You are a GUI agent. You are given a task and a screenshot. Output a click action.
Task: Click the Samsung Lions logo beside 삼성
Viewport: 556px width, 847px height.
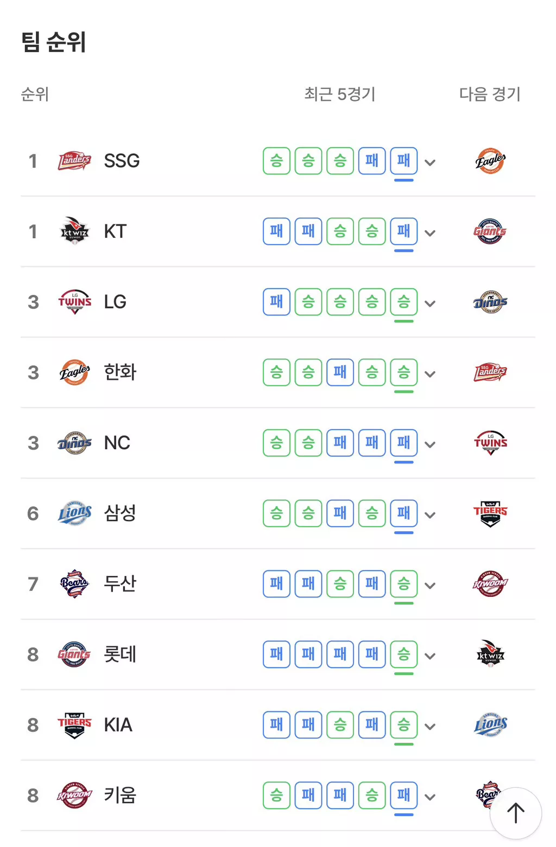click(x=74, y=513)
